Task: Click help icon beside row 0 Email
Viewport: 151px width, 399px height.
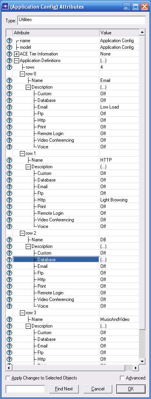Action: (x=9, y=107)
